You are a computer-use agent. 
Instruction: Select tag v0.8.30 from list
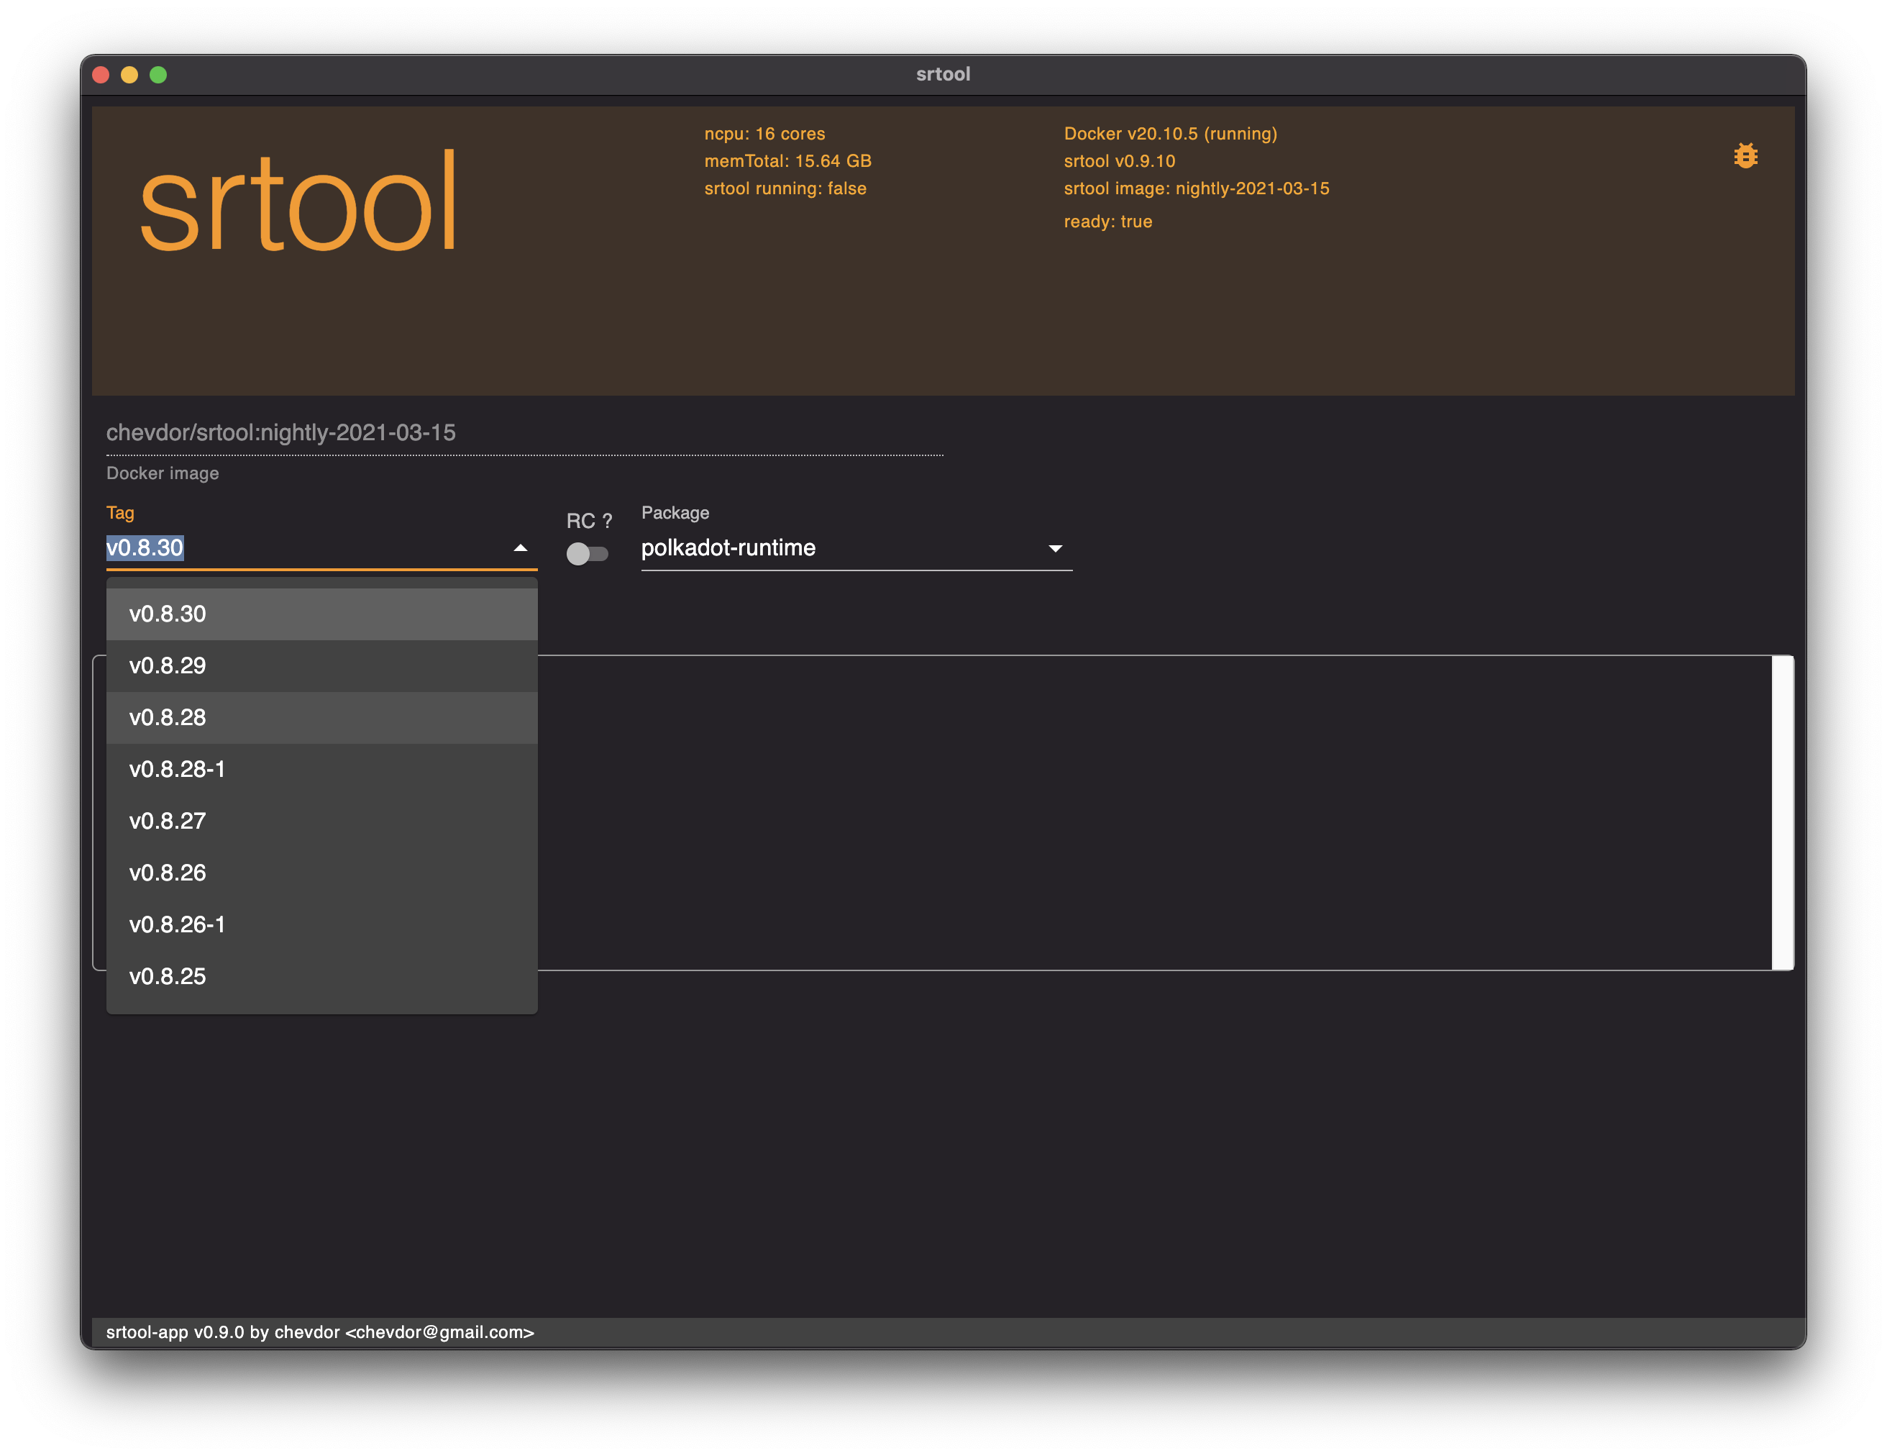321,614
